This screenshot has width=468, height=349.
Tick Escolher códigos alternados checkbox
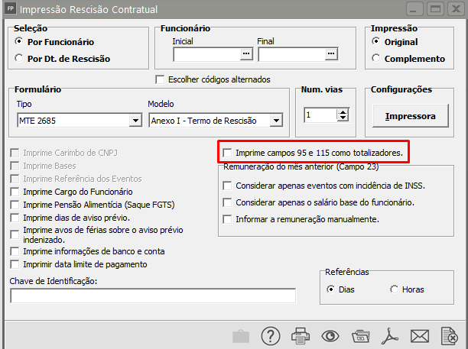tap(160, 79)
